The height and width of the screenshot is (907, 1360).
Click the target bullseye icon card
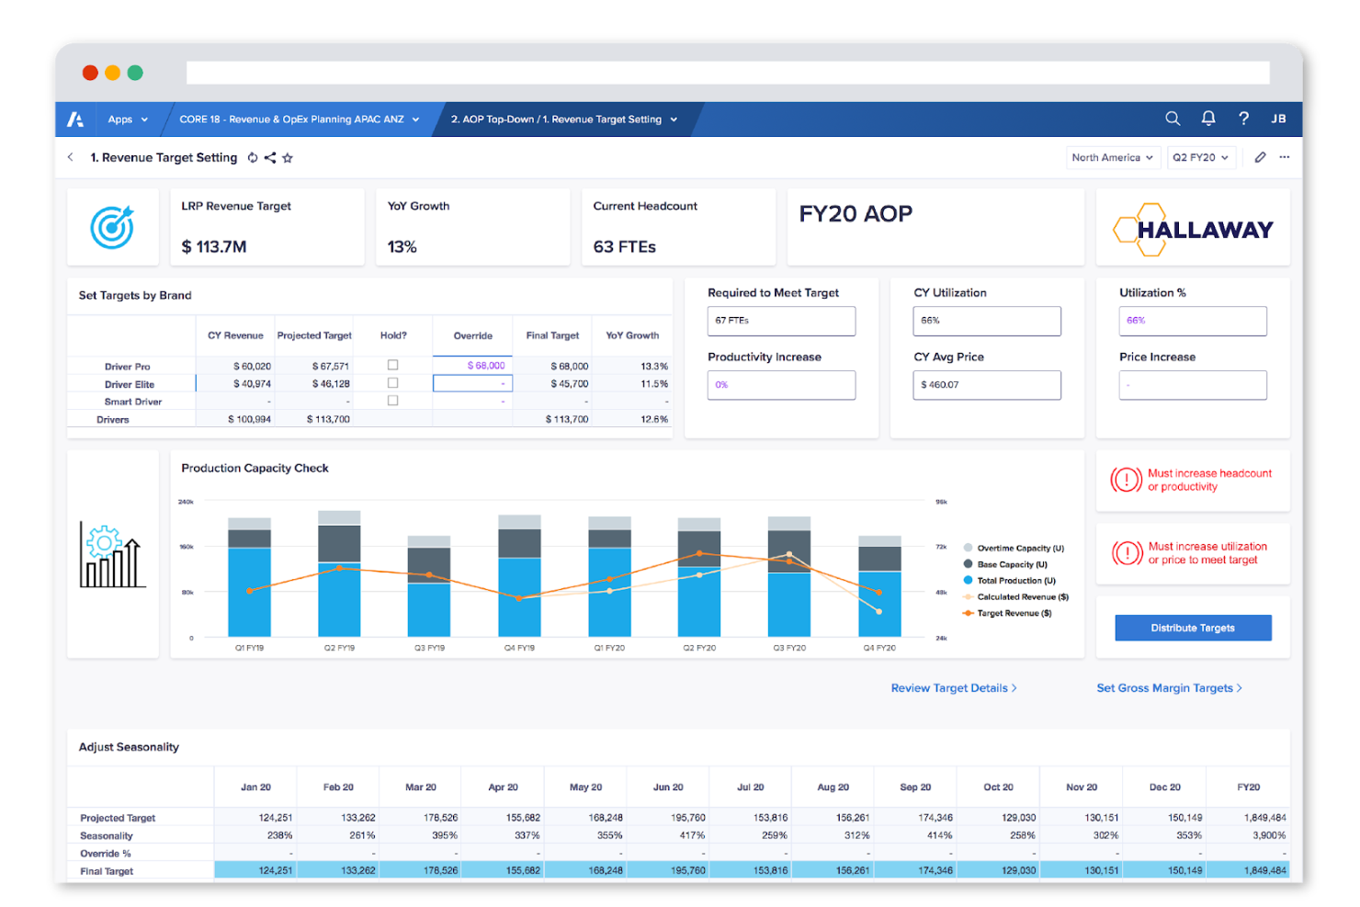point(112,227)
